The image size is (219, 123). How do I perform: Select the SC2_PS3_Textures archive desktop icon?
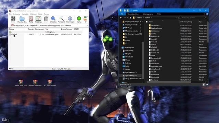point(50,83)
